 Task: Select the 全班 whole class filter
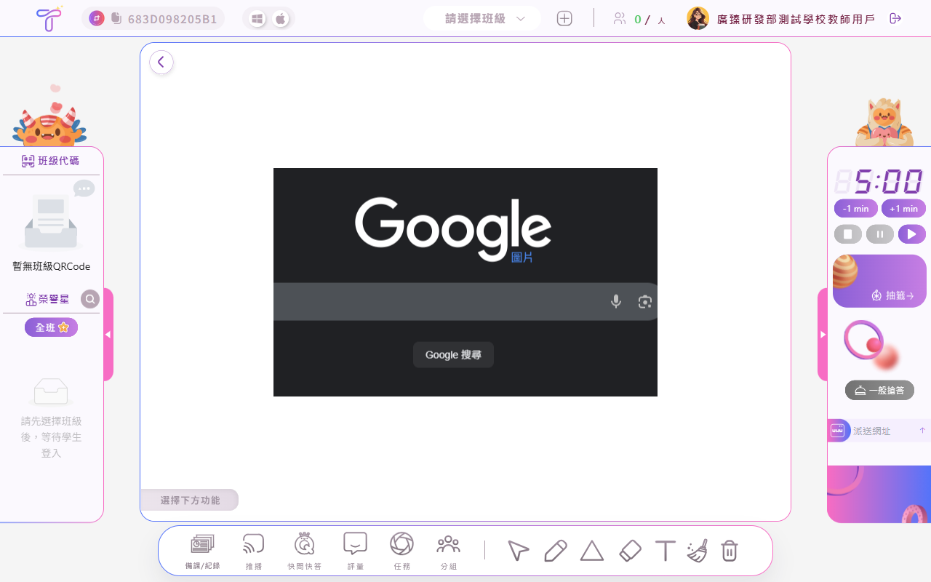click(x=51, y=327)
